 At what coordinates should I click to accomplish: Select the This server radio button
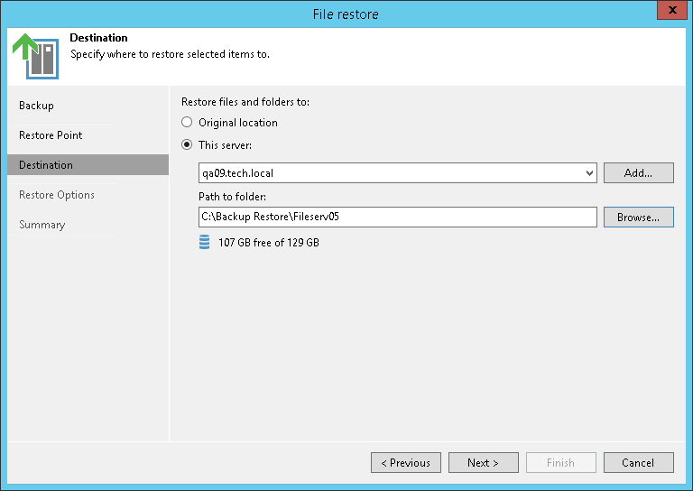pyautogui.click(x=187, y=144)
